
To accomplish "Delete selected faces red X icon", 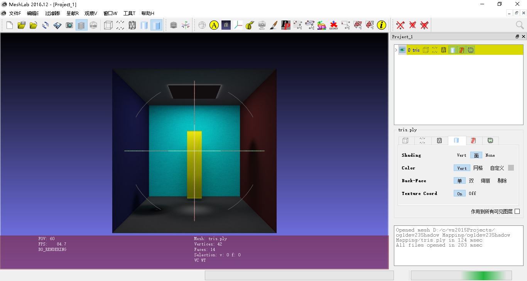I will click(x=412, y=25).
